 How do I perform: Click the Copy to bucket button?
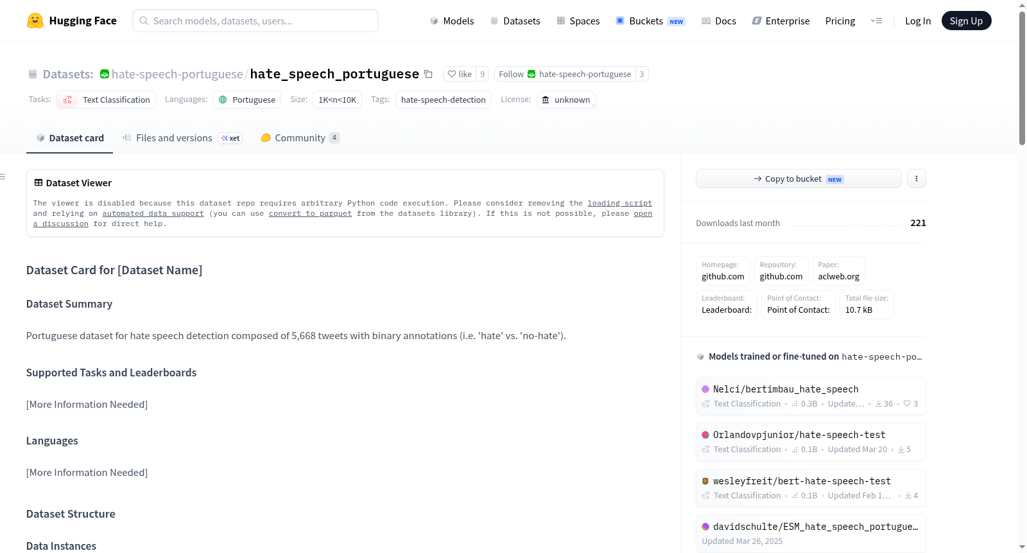(x=798, y=179)
